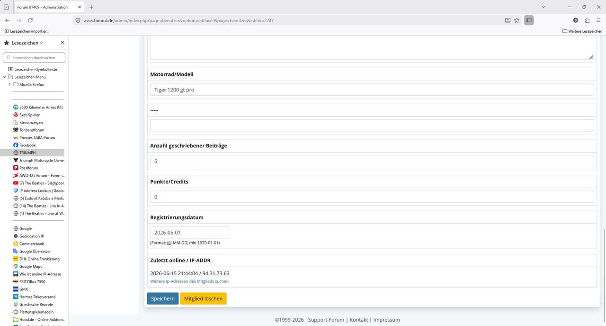
Task: Click the Motorrad/Modell field with Tiger 1200
Action: click(372, 90)
